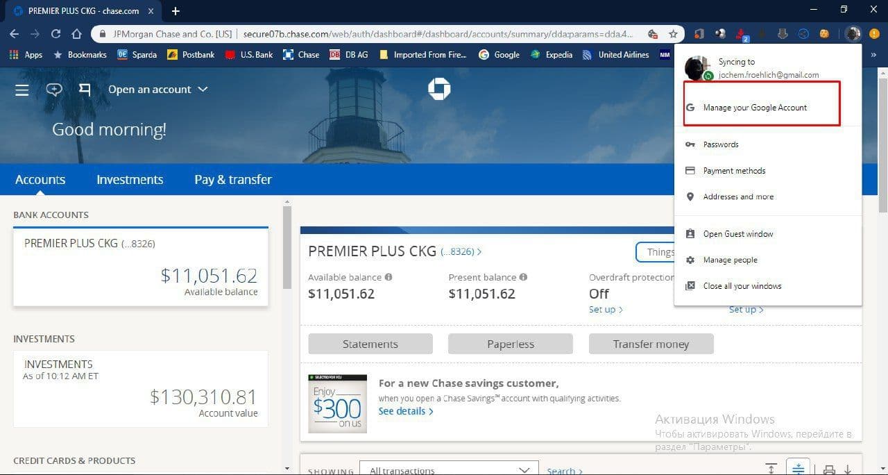Open Imported From Firefox bookmarks folder
Screen dimensions: 888x475
coord(422,55)
